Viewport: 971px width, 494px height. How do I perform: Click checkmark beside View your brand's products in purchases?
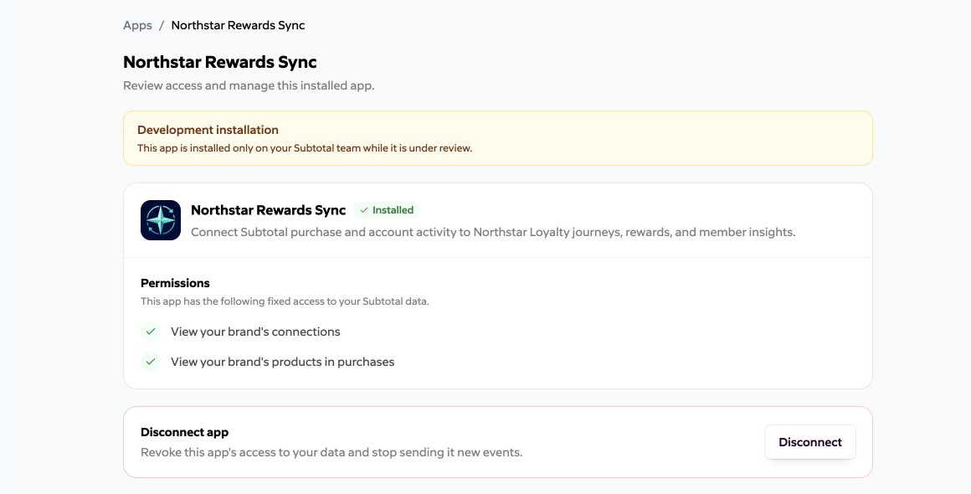151,362
